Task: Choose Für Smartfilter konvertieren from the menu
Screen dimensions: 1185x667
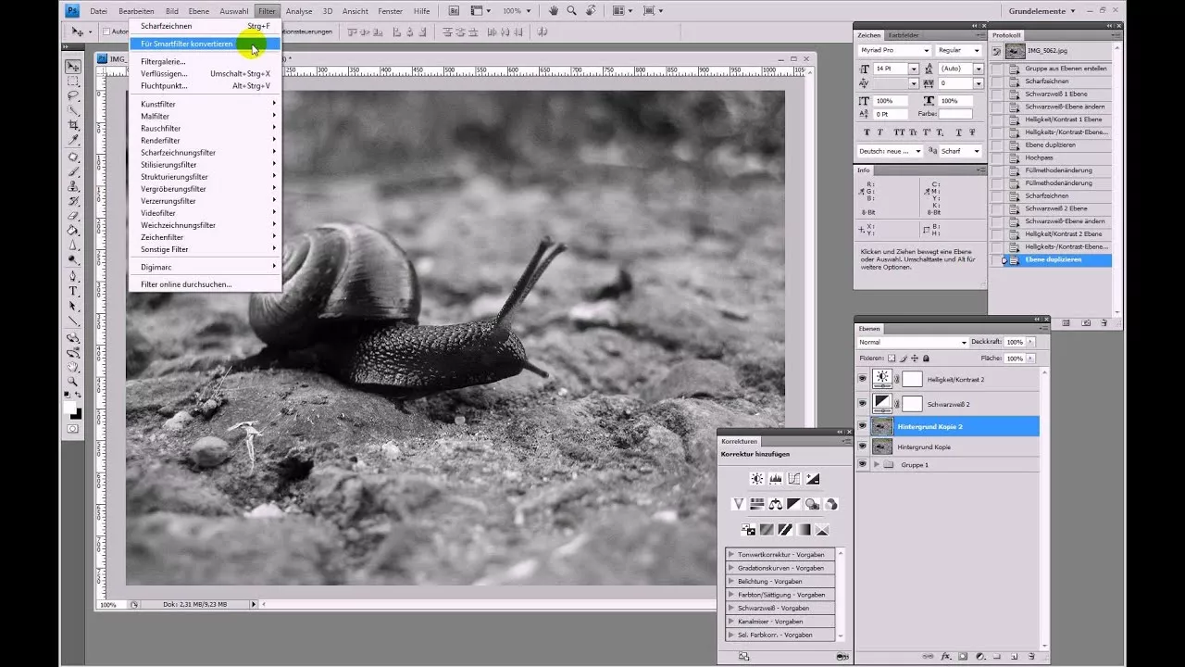Action: coord(187,44)
